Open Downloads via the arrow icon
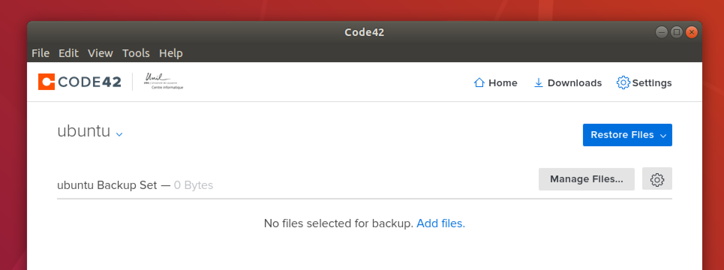Image resolution: width=724 pixels, height=270 pixels. click(538, 83)
